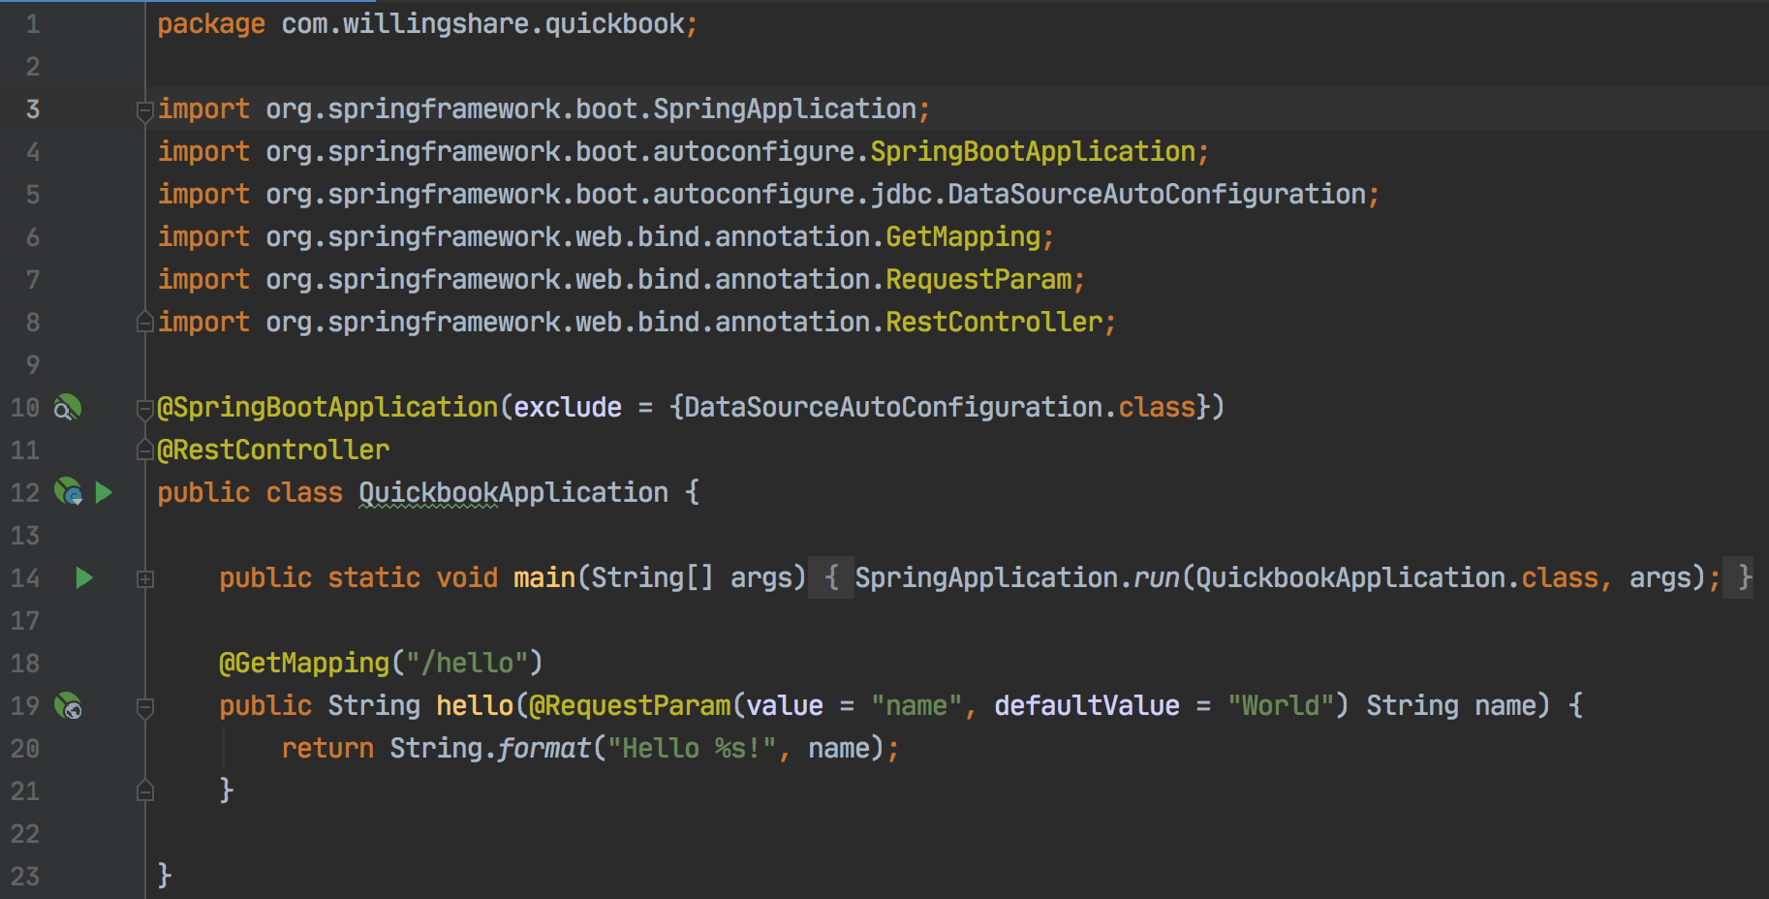1769x899 pixels.
Task: Click the defaultValue "World" string literal
Action: pos(1281,705)
